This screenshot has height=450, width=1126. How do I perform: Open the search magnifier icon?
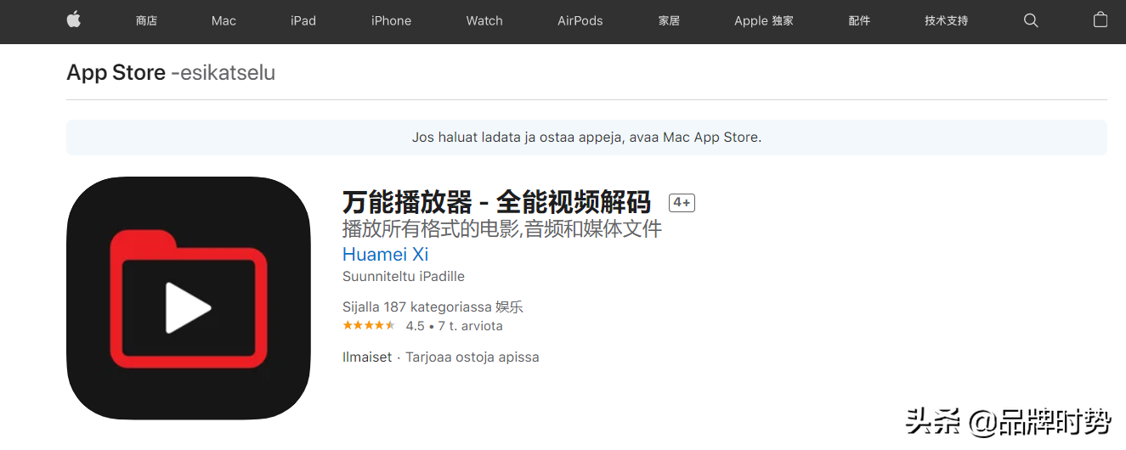(1031, 20)
